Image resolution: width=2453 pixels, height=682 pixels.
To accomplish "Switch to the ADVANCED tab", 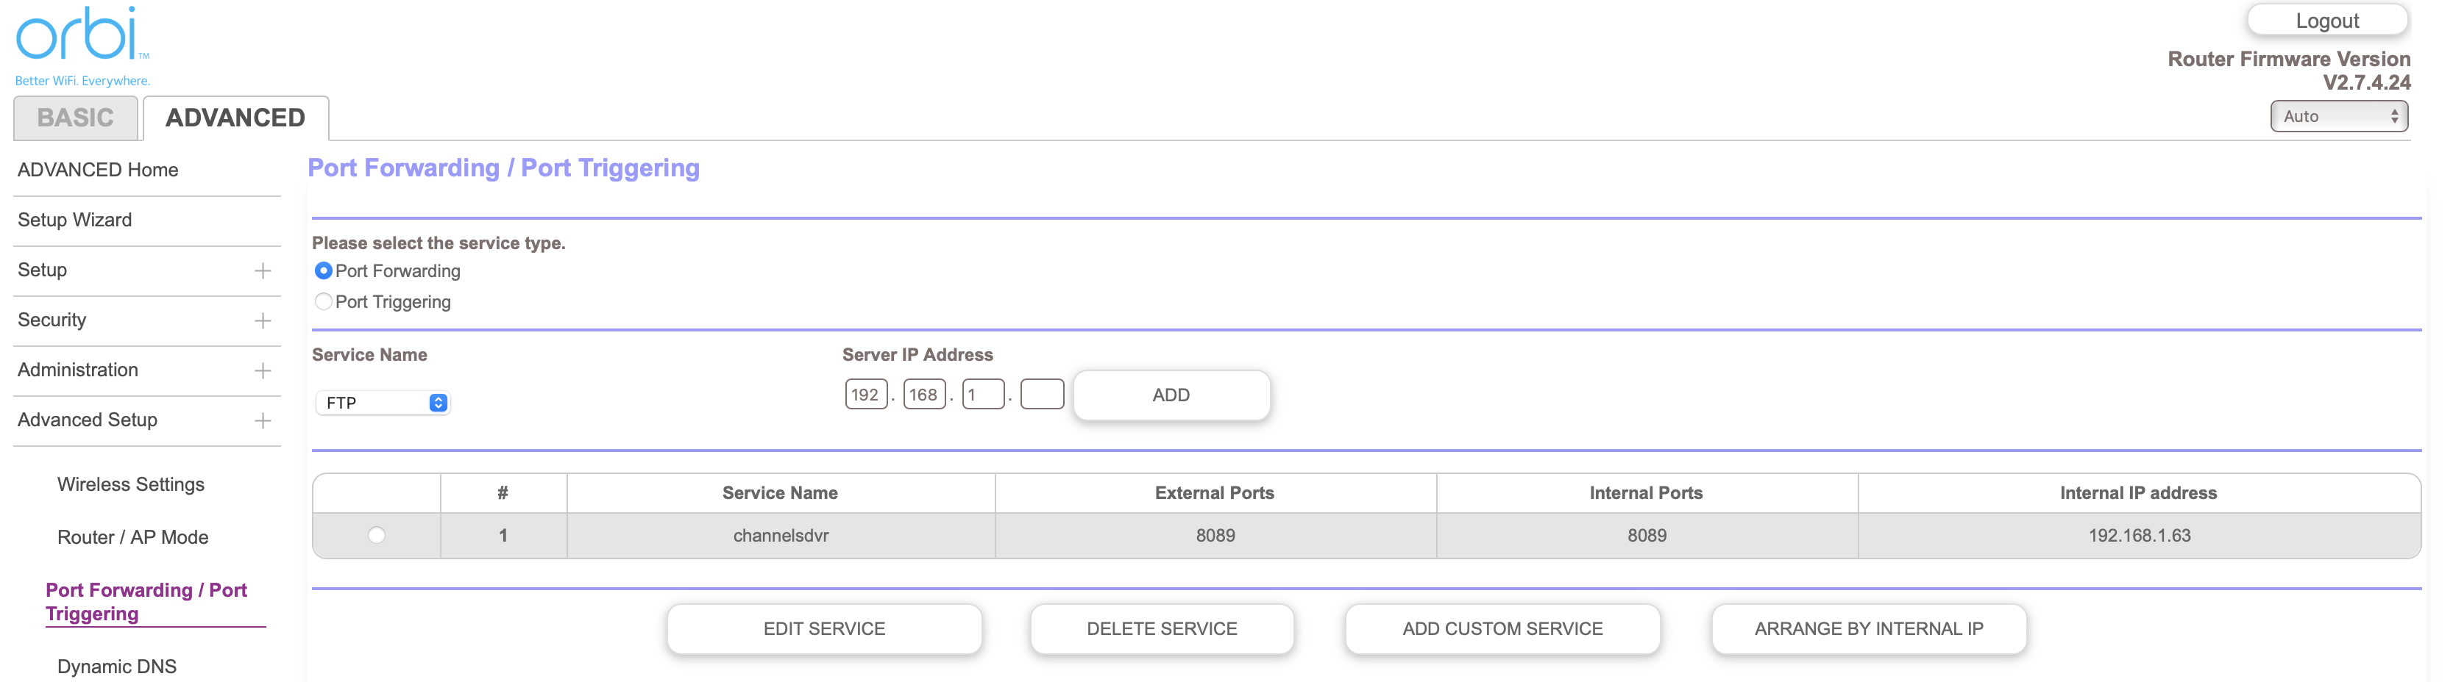I will click(235, 118).
